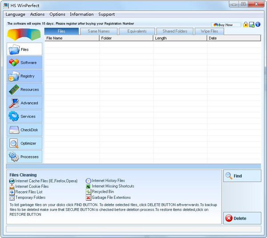Sort by Date column header
Screen dimensions: 267x238
click(234, 38)
